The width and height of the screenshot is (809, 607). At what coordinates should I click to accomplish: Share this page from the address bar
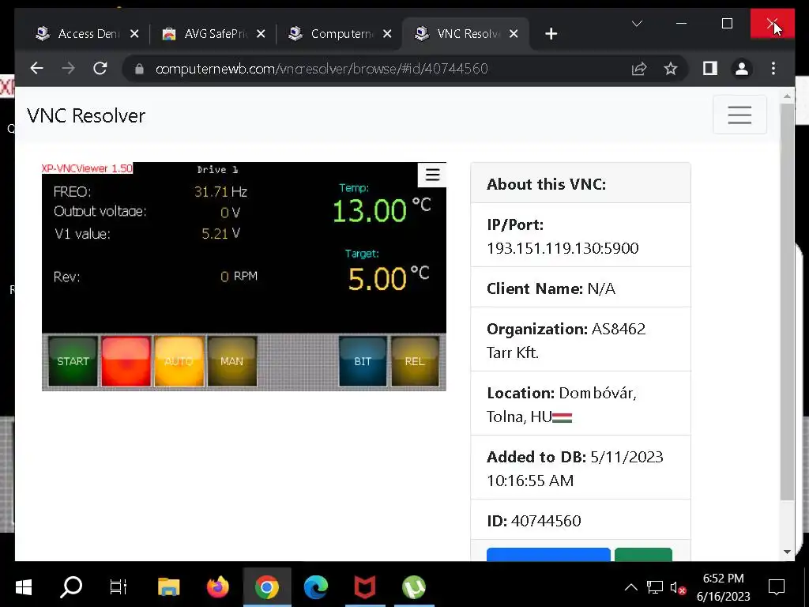(639, 69)
